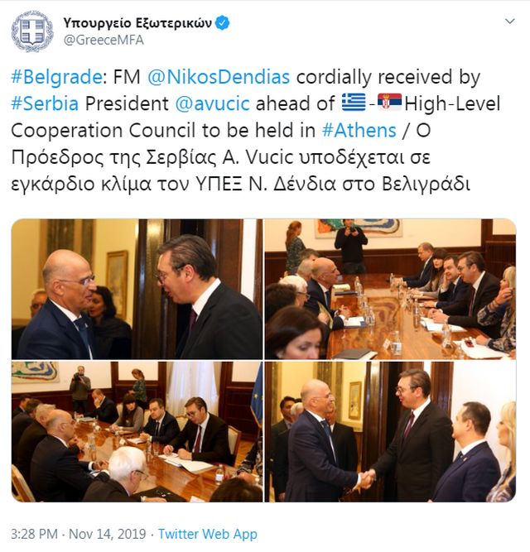530x552 pixels.
Task: Open the #Belgrade hashtag
Action: [x=56, y=77]
